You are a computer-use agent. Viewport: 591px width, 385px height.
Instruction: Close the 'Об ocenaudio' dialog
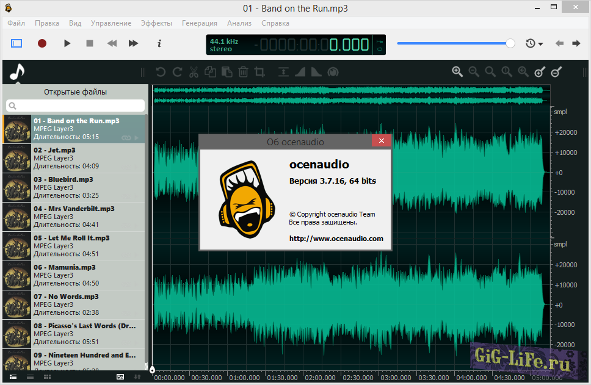pyautogui.click(x=382, y=141)
